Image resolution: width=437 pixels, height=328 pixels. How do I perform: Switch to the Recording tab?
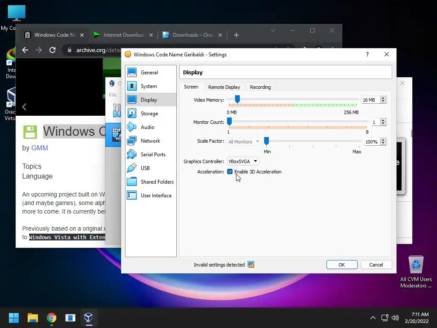[260, 87]
